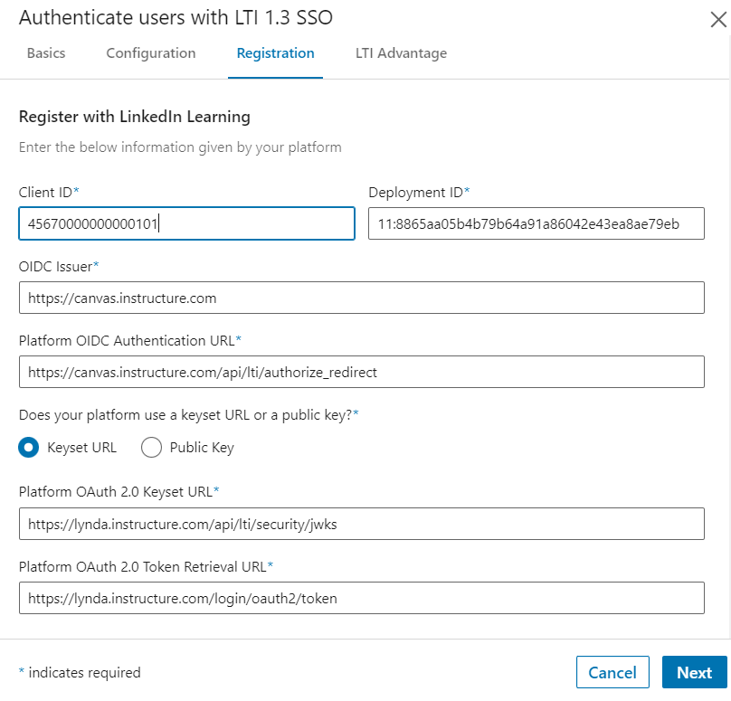Go to the LTI Advantage tab
This screenshot has width=731, height=701.
(401, 53)
